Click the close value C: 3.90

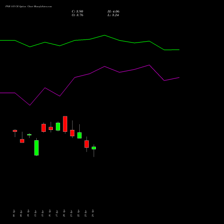tap(78, 12)
